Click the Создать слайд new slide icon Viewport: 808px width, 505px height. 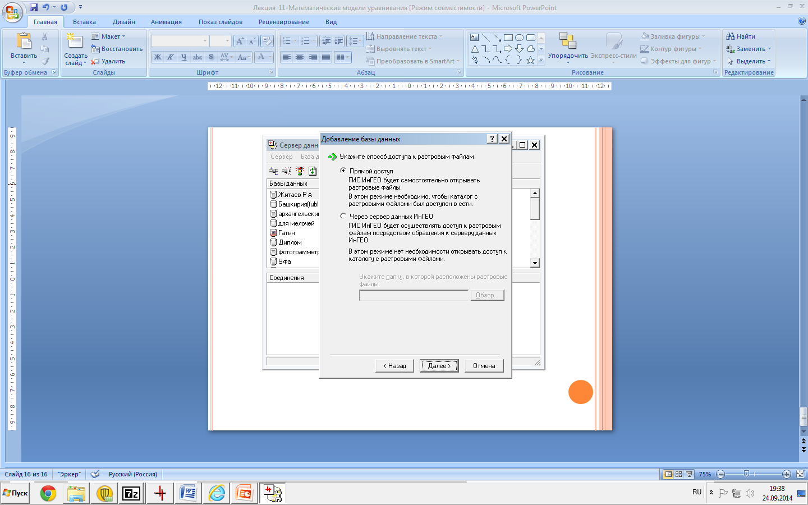pos(75,42)
